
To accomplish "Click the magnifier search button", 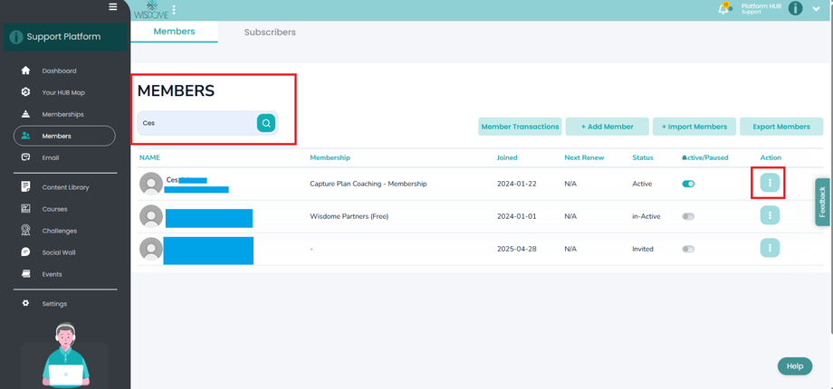I will [266, 123].
